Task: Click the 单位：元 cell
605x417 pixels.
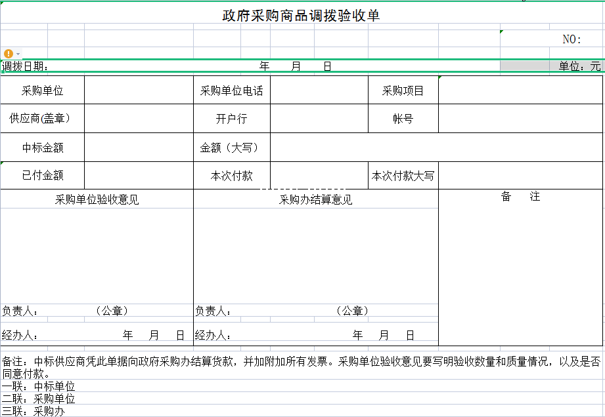Action: coord(579,66)
